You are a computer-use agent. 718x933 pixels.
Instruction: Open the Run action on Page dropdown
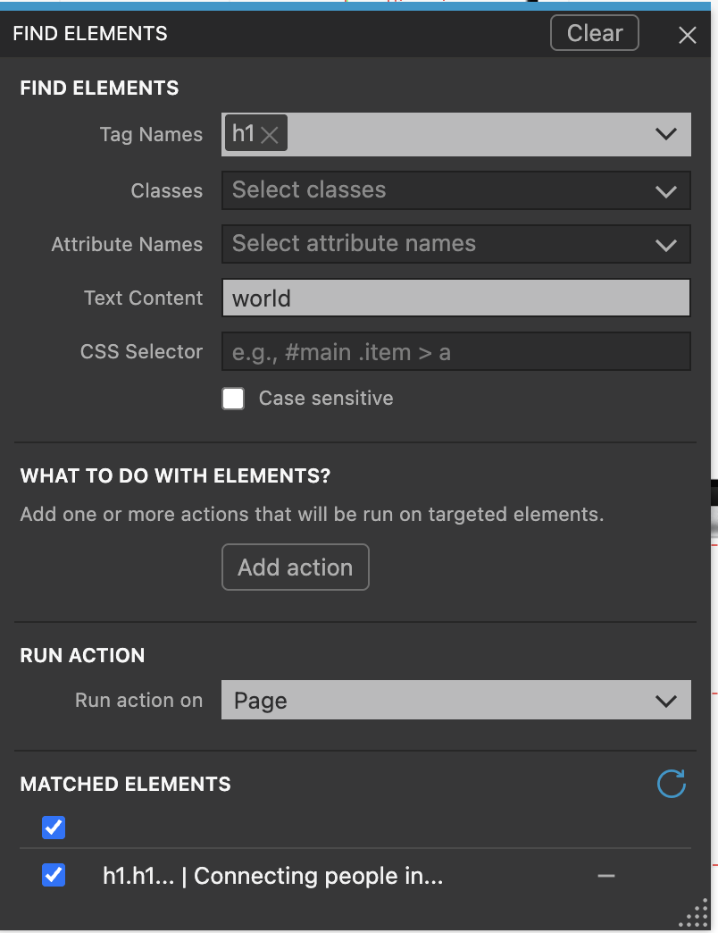(x=666, y=701)
